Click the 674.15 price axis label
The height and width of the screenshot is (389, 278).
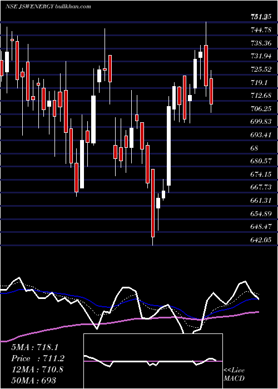(261, 174)
